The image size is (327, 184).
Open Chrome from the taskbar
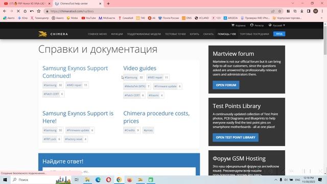tap(119, 179)
